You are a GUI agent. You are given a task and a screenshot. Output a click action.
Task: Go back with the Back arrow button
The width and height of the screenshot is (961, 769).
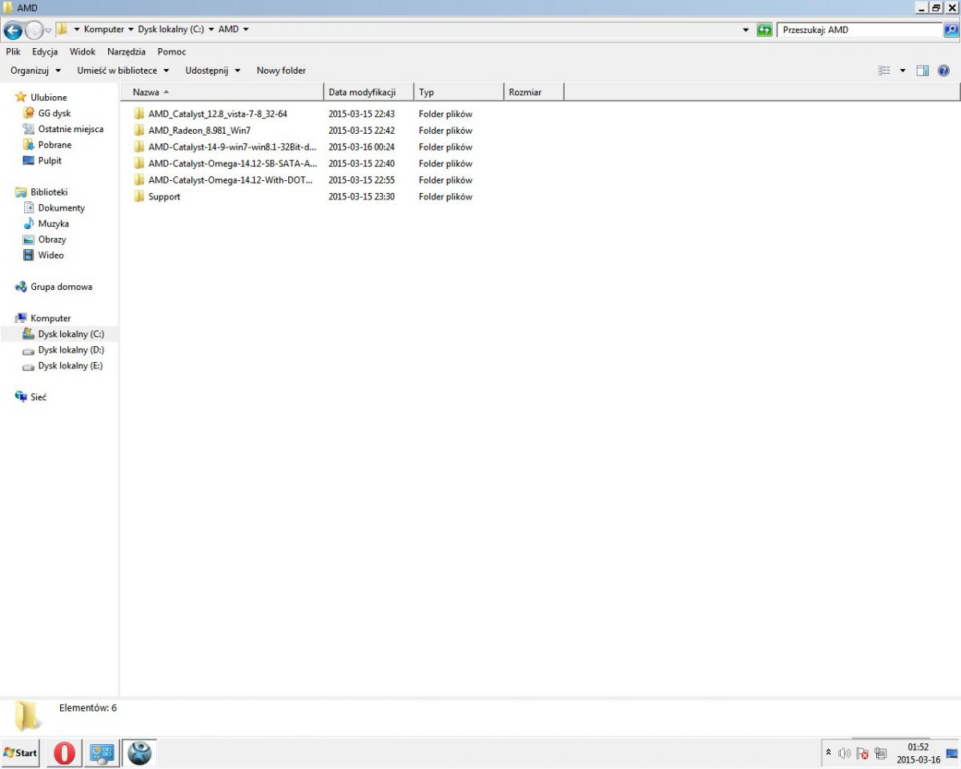tap(13, 30)
